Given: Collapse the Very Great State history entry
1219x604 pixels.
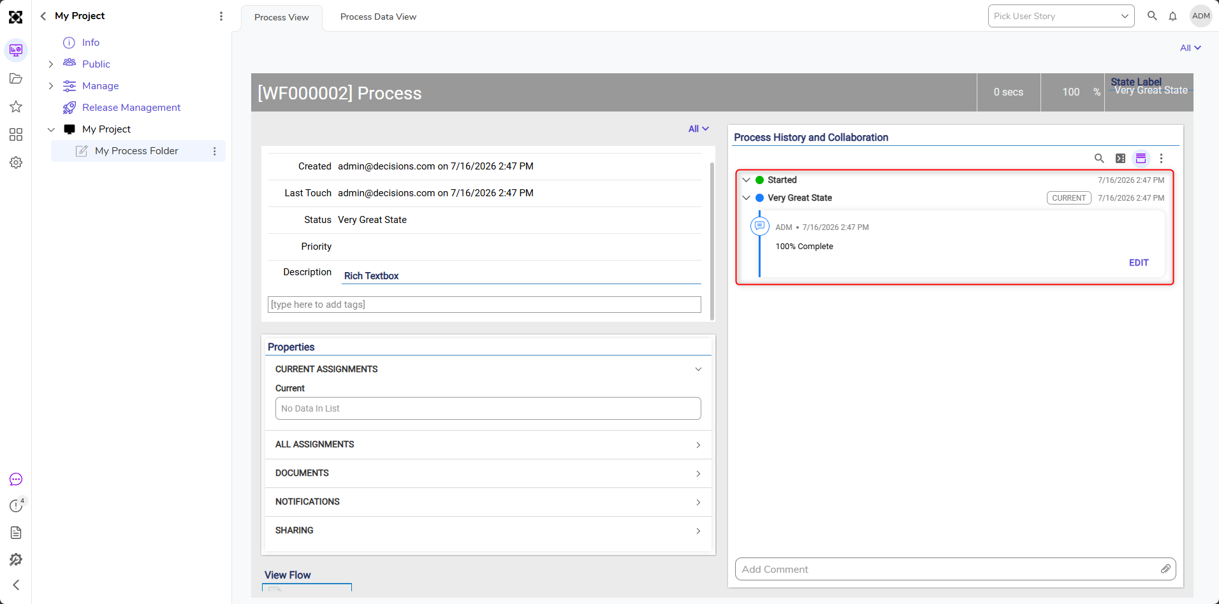Looking at the screenshot, I should 747,198.
